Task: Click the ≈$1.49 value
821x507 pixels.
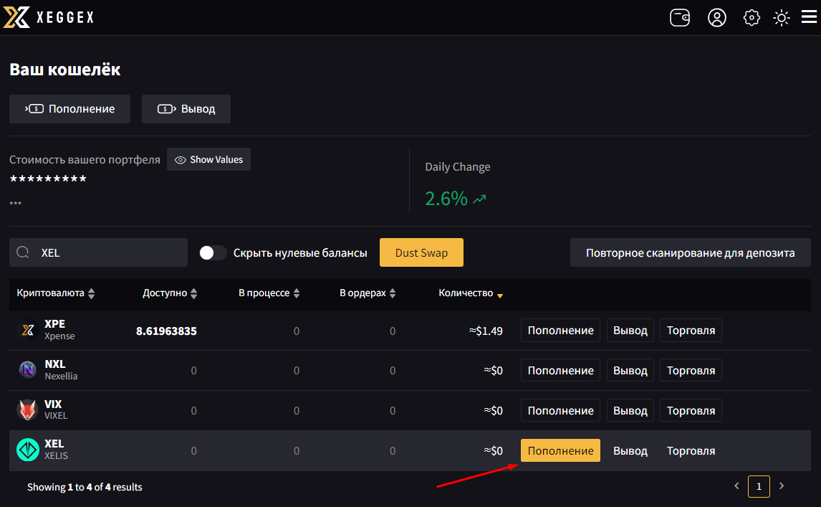Action: [486, 331]
